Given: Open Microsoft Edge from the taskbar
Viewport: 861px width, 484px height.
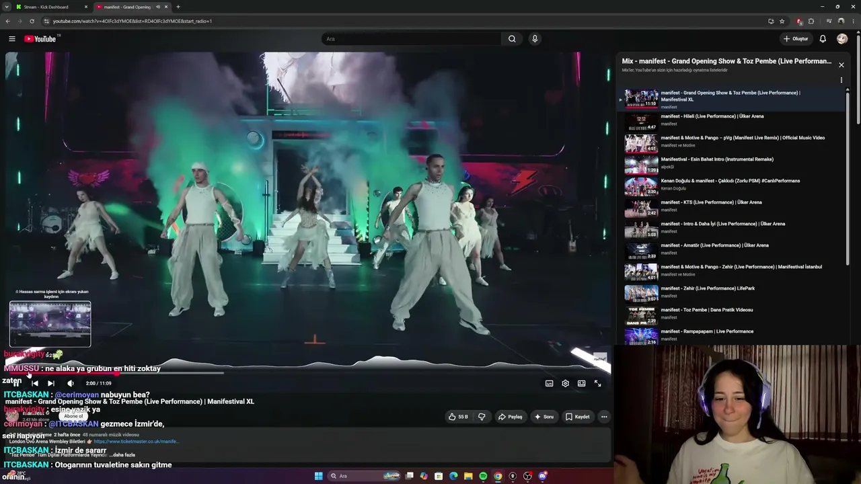Looking at the screenshot, I should coord(453,476).
